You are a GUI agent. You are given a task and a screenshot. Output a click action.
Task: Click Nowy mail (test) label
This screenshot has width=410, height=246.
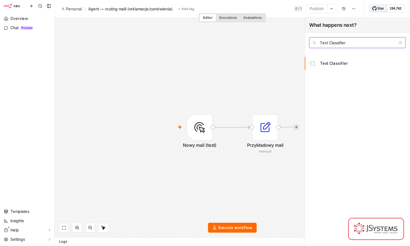coord(200,145)
